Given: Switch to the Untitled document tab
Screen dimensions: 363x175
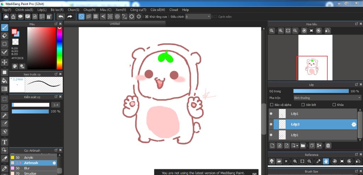Looking at the screenshot, I should (115, 24).
